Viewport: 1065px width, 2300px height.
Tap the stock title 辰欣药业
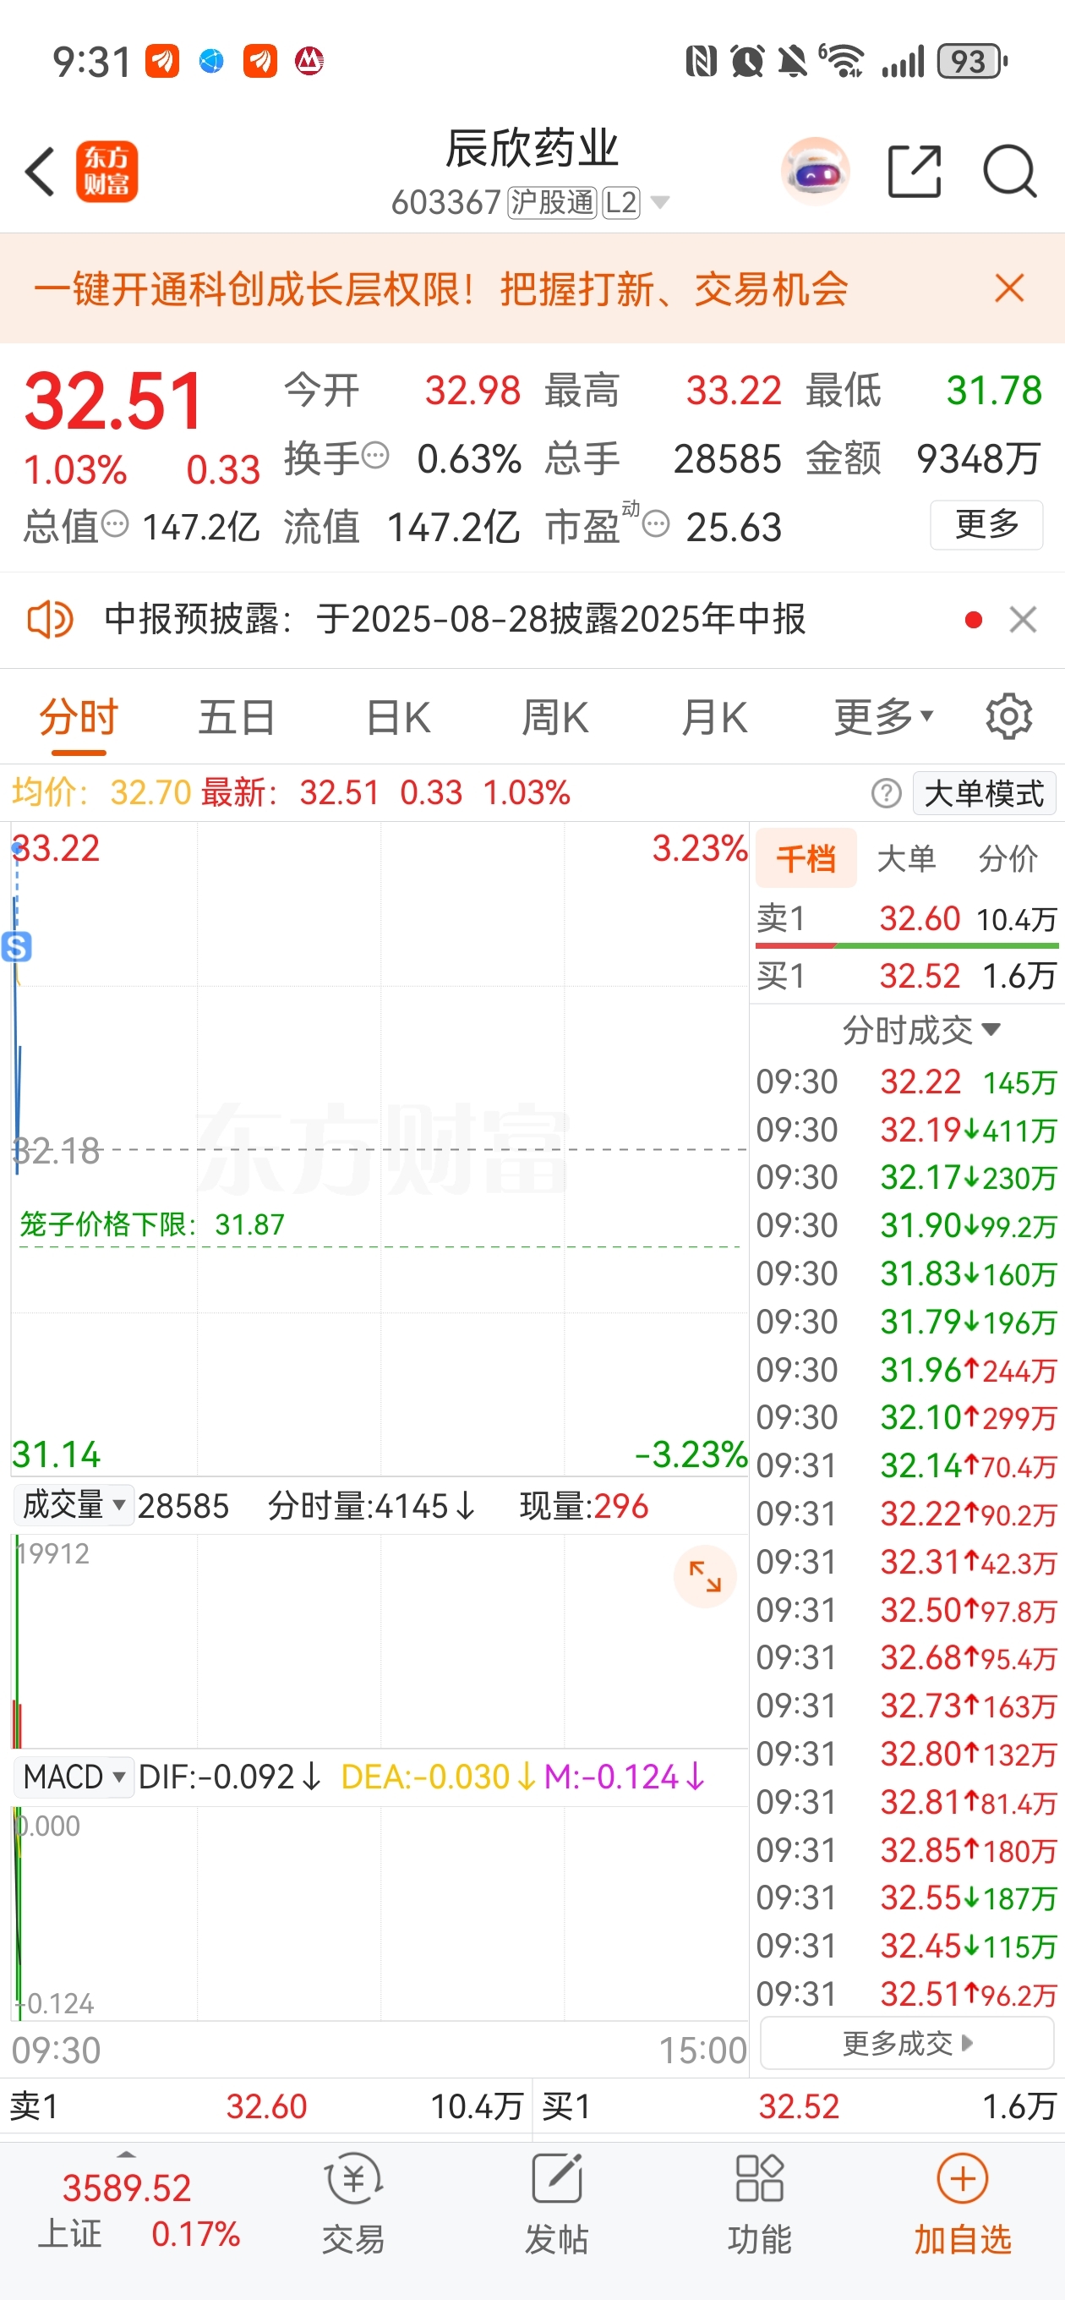[x=532, y=148]
